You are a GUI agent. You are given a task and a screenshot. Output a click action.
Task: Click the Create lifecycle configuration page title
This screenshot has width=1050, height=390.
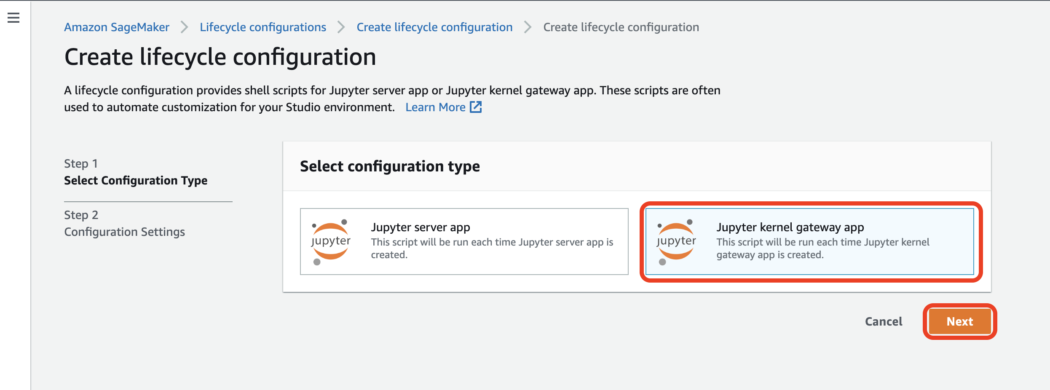point(220,57)
